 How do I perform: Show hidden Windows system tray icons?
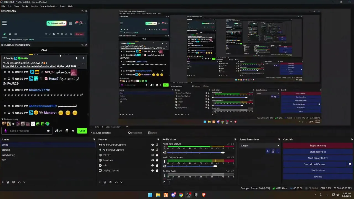(x=315, y=195)
